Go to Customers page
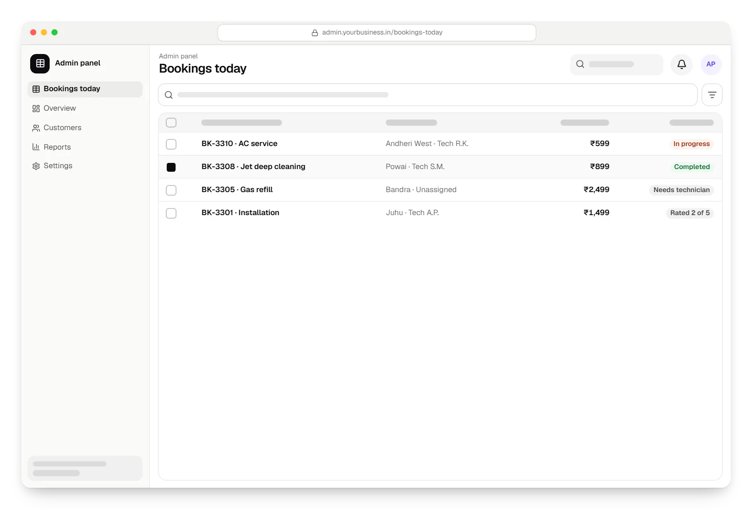 [85, 128]
